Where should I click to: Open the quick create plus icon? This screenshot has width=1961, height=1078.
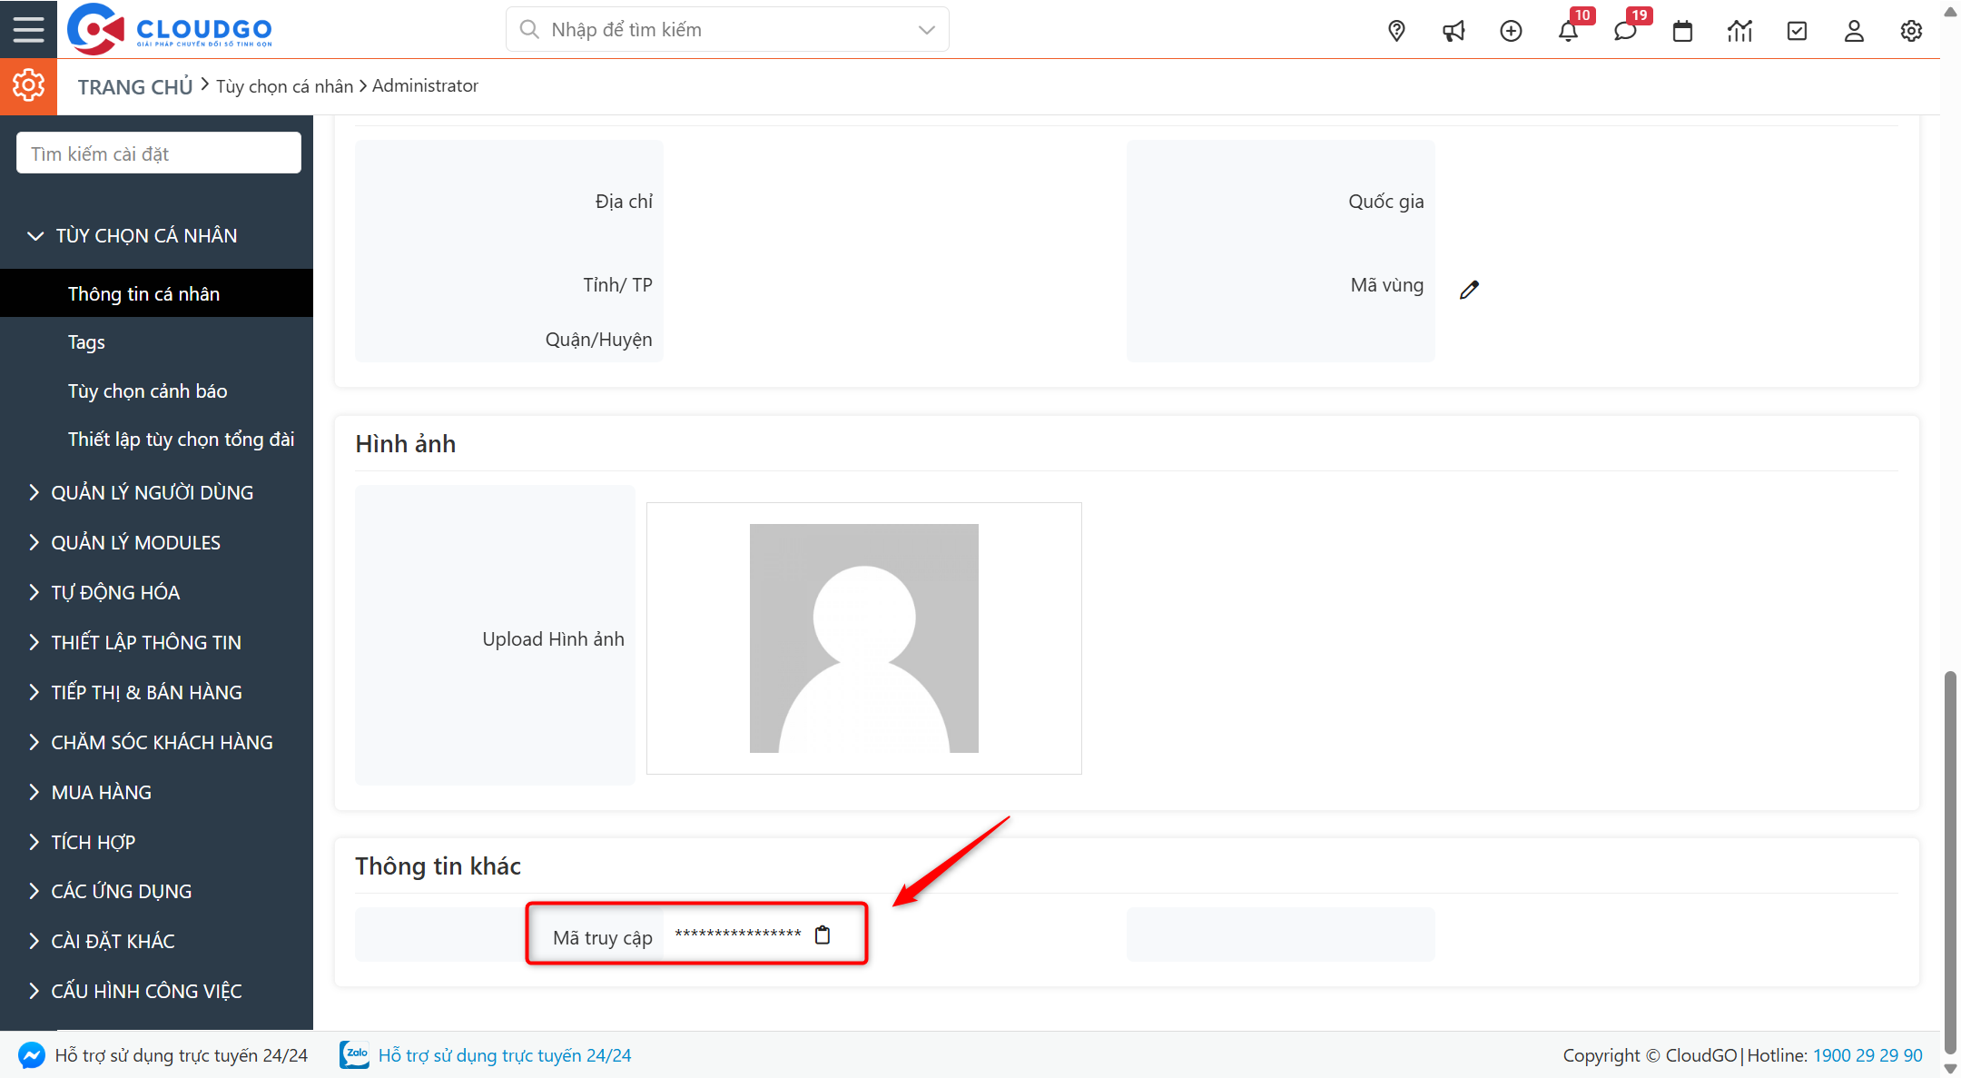1511,30
